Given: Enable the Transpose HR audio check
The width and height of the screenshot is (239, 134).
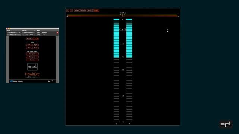Looking at the screenshot, I should (x=32, y=57).
